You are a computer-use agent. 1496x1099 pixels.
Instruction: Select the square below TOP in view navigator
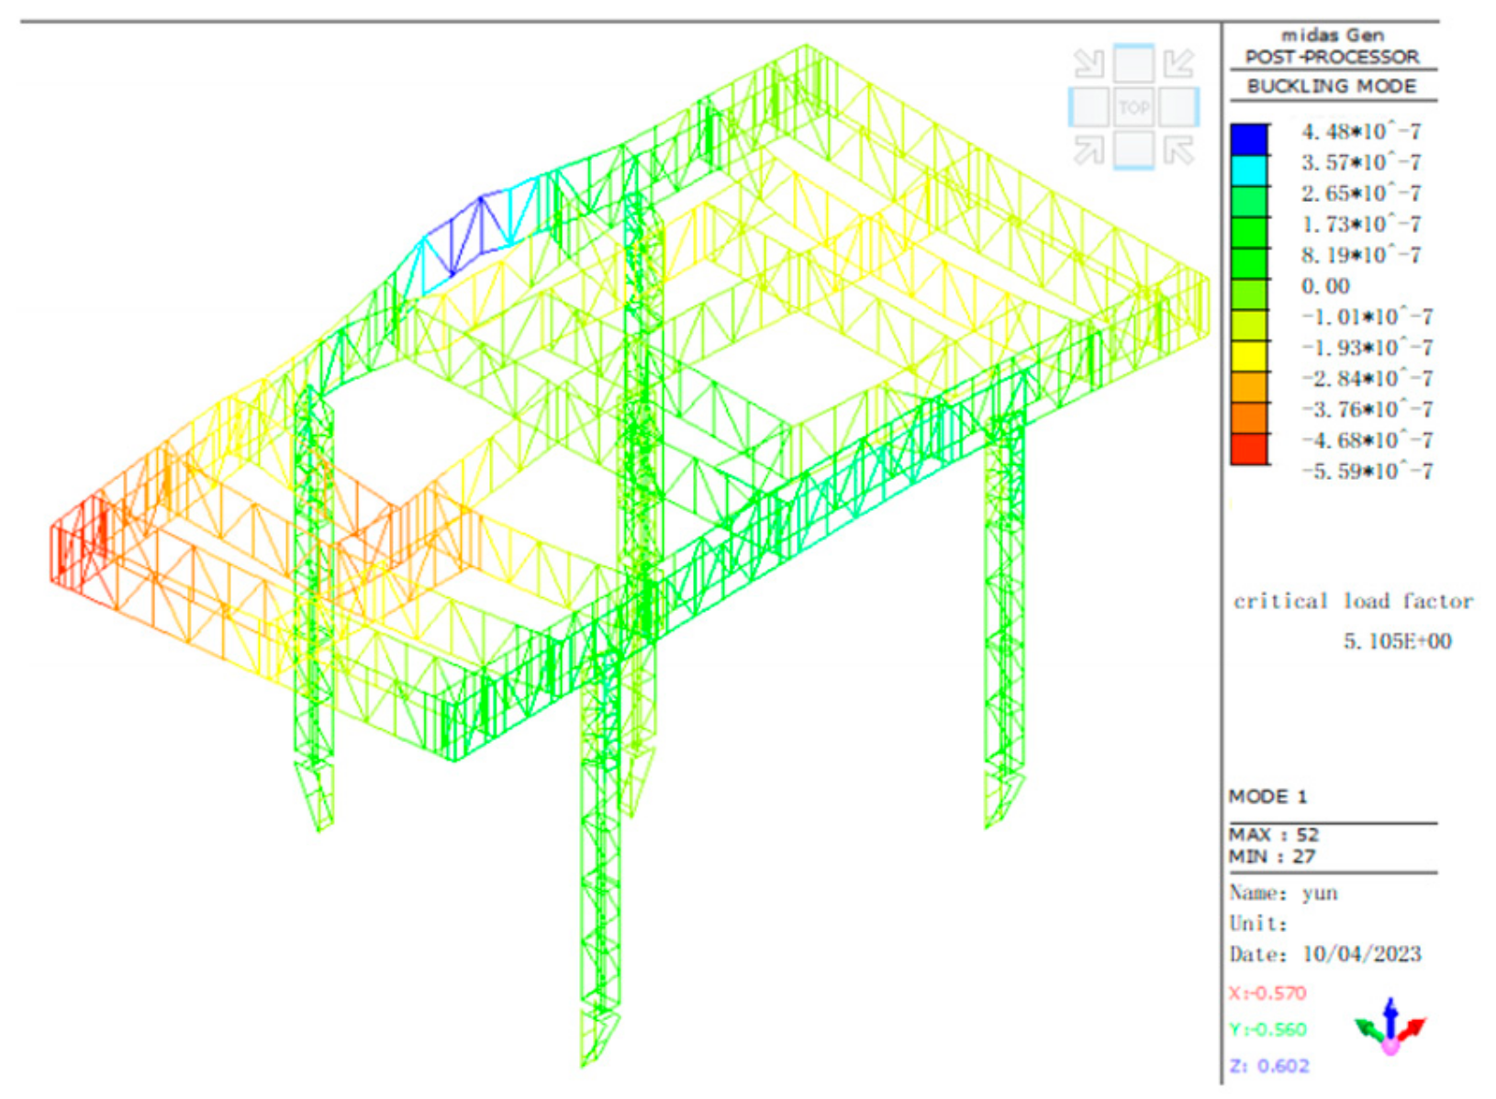pyautogui.click(x=1133, y=150)
